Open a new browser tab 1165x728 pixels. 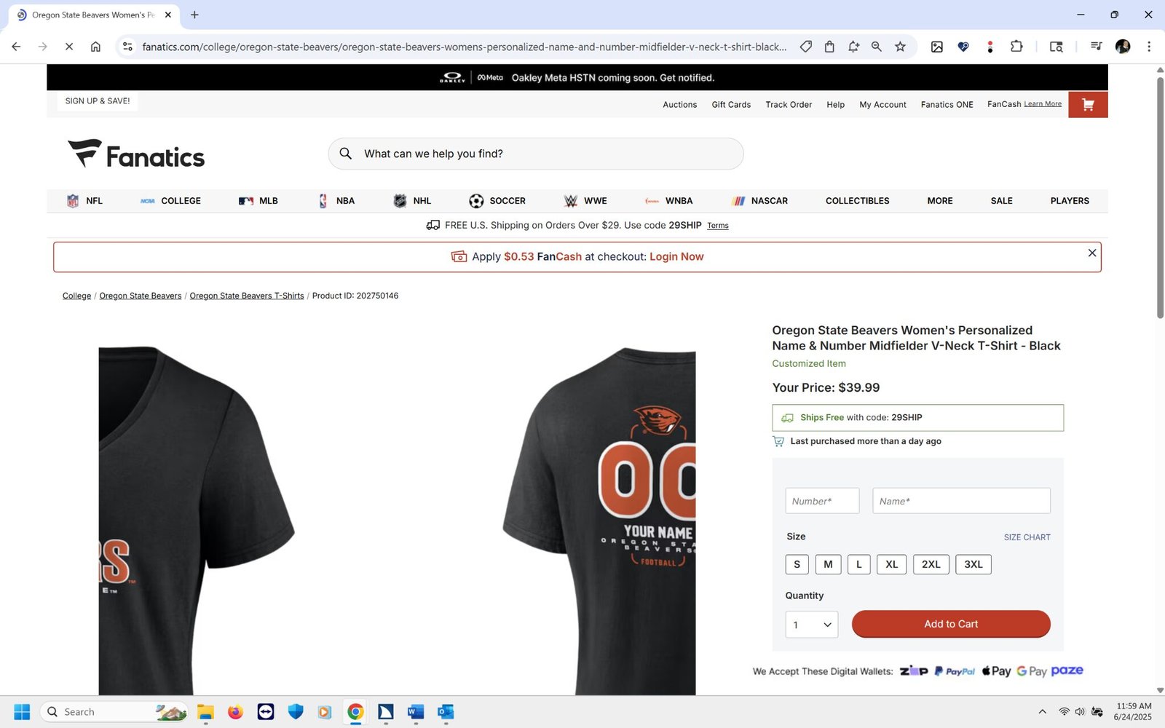[x=194, y=15]
